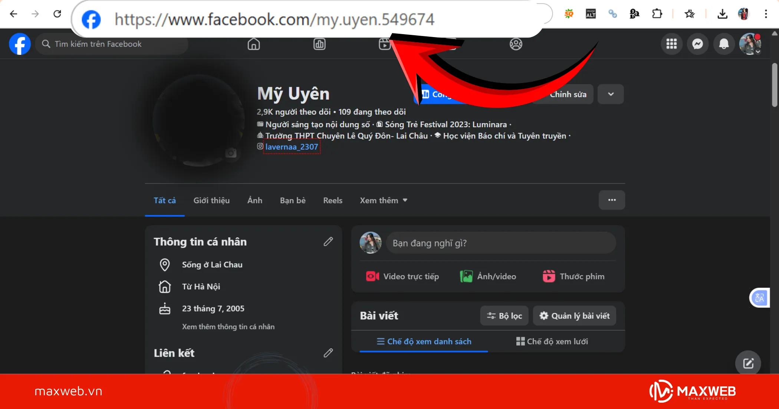Switch to Chế độ xem lưới view

552,341
